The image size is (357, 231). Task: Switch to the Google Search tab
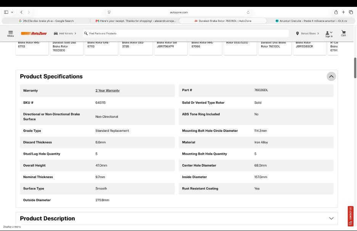tap(46, 21)
